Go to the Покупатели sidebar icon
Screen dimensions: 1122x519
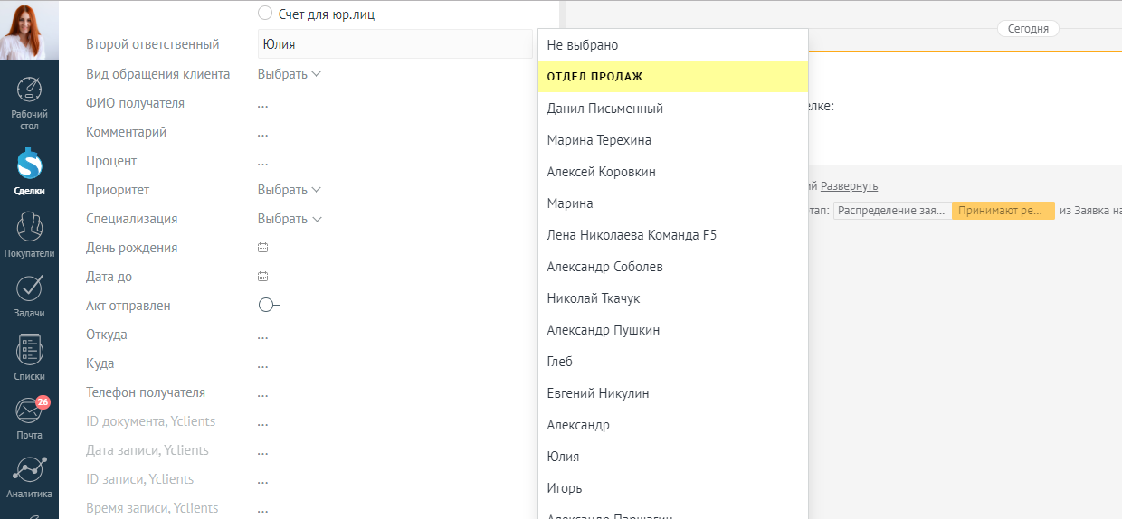coord(29,227)
